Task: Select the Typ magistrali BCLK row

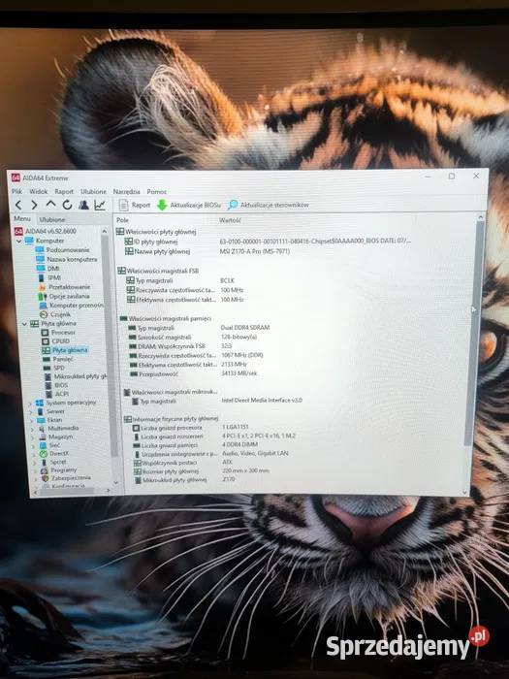Action: click(180, 280)
